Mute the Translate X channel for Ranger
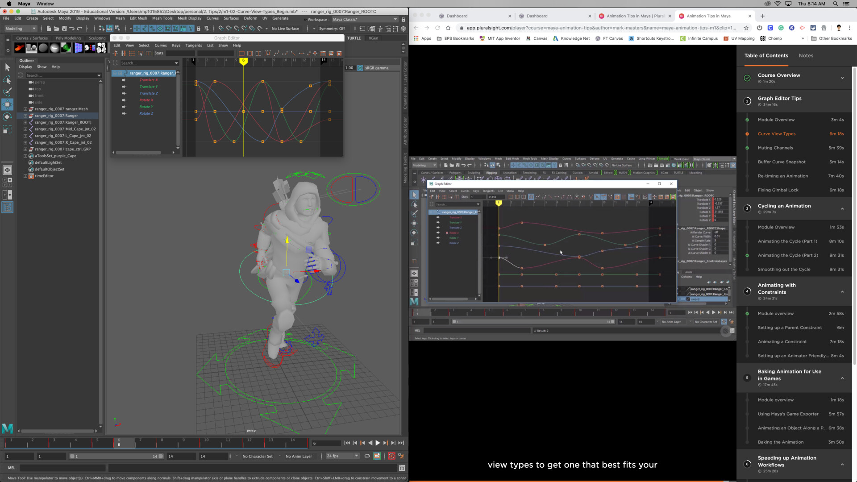 (124, 80)
